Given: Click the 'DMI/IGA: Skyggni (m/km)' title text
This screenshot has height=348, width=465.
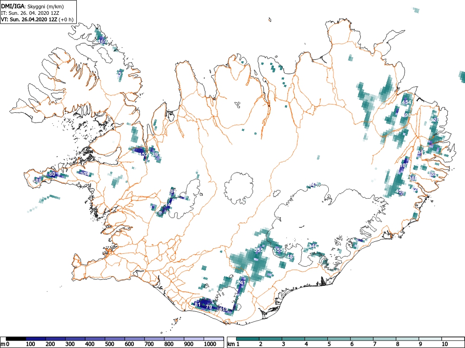Looking at the screenshot, I should 33,6.
